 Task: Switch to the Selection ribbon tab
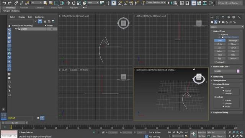39,8
